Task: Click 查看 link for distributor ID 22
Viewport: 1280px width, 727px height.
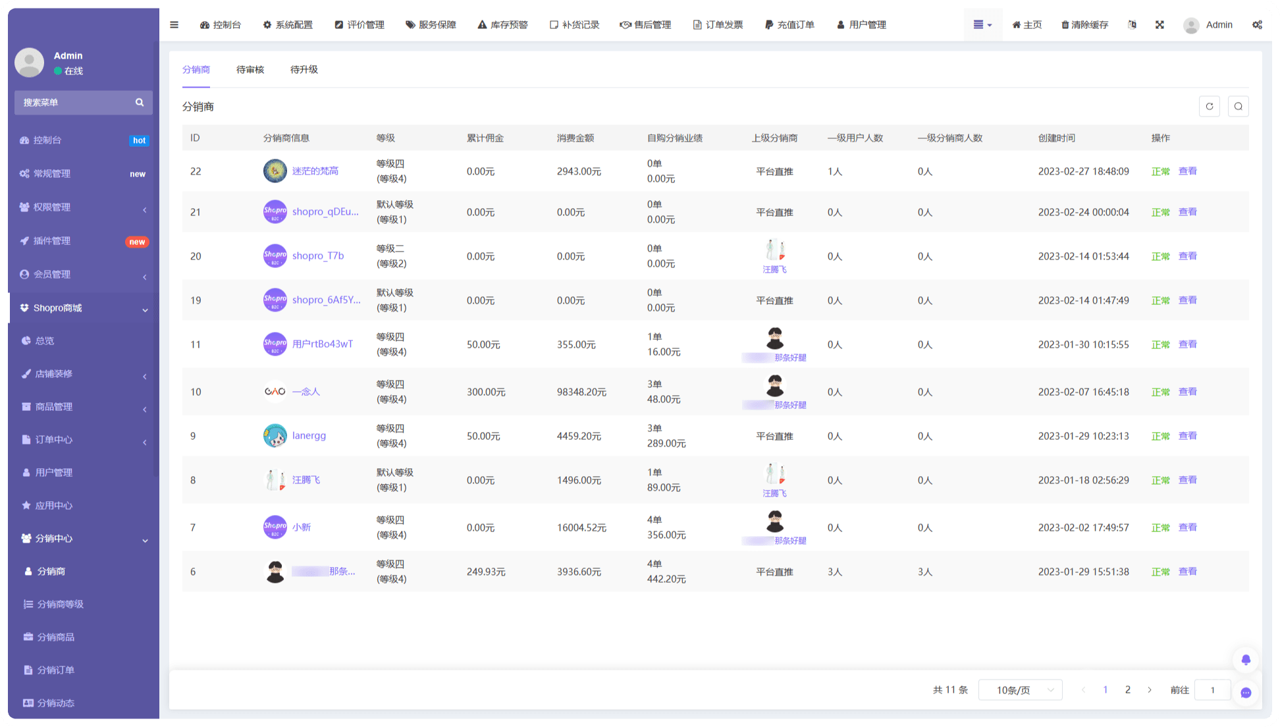Action: click(1187, 171)
